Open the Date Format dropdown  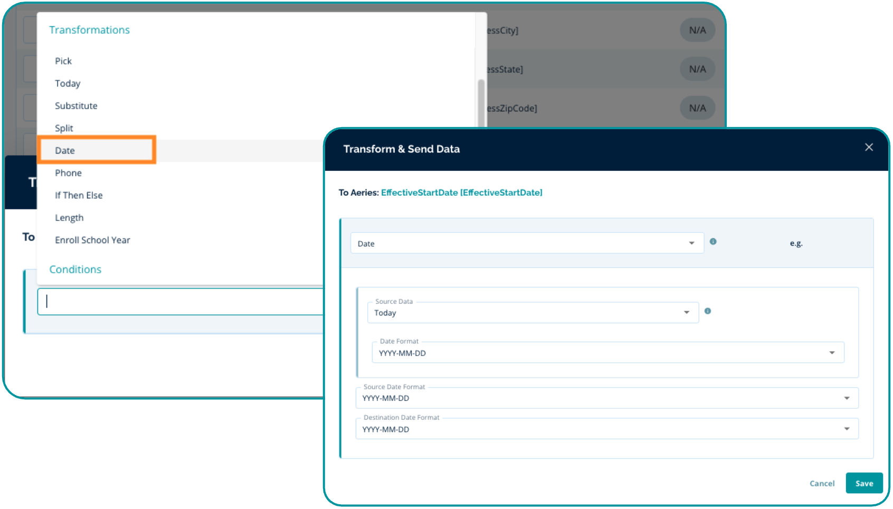point(831,353)
